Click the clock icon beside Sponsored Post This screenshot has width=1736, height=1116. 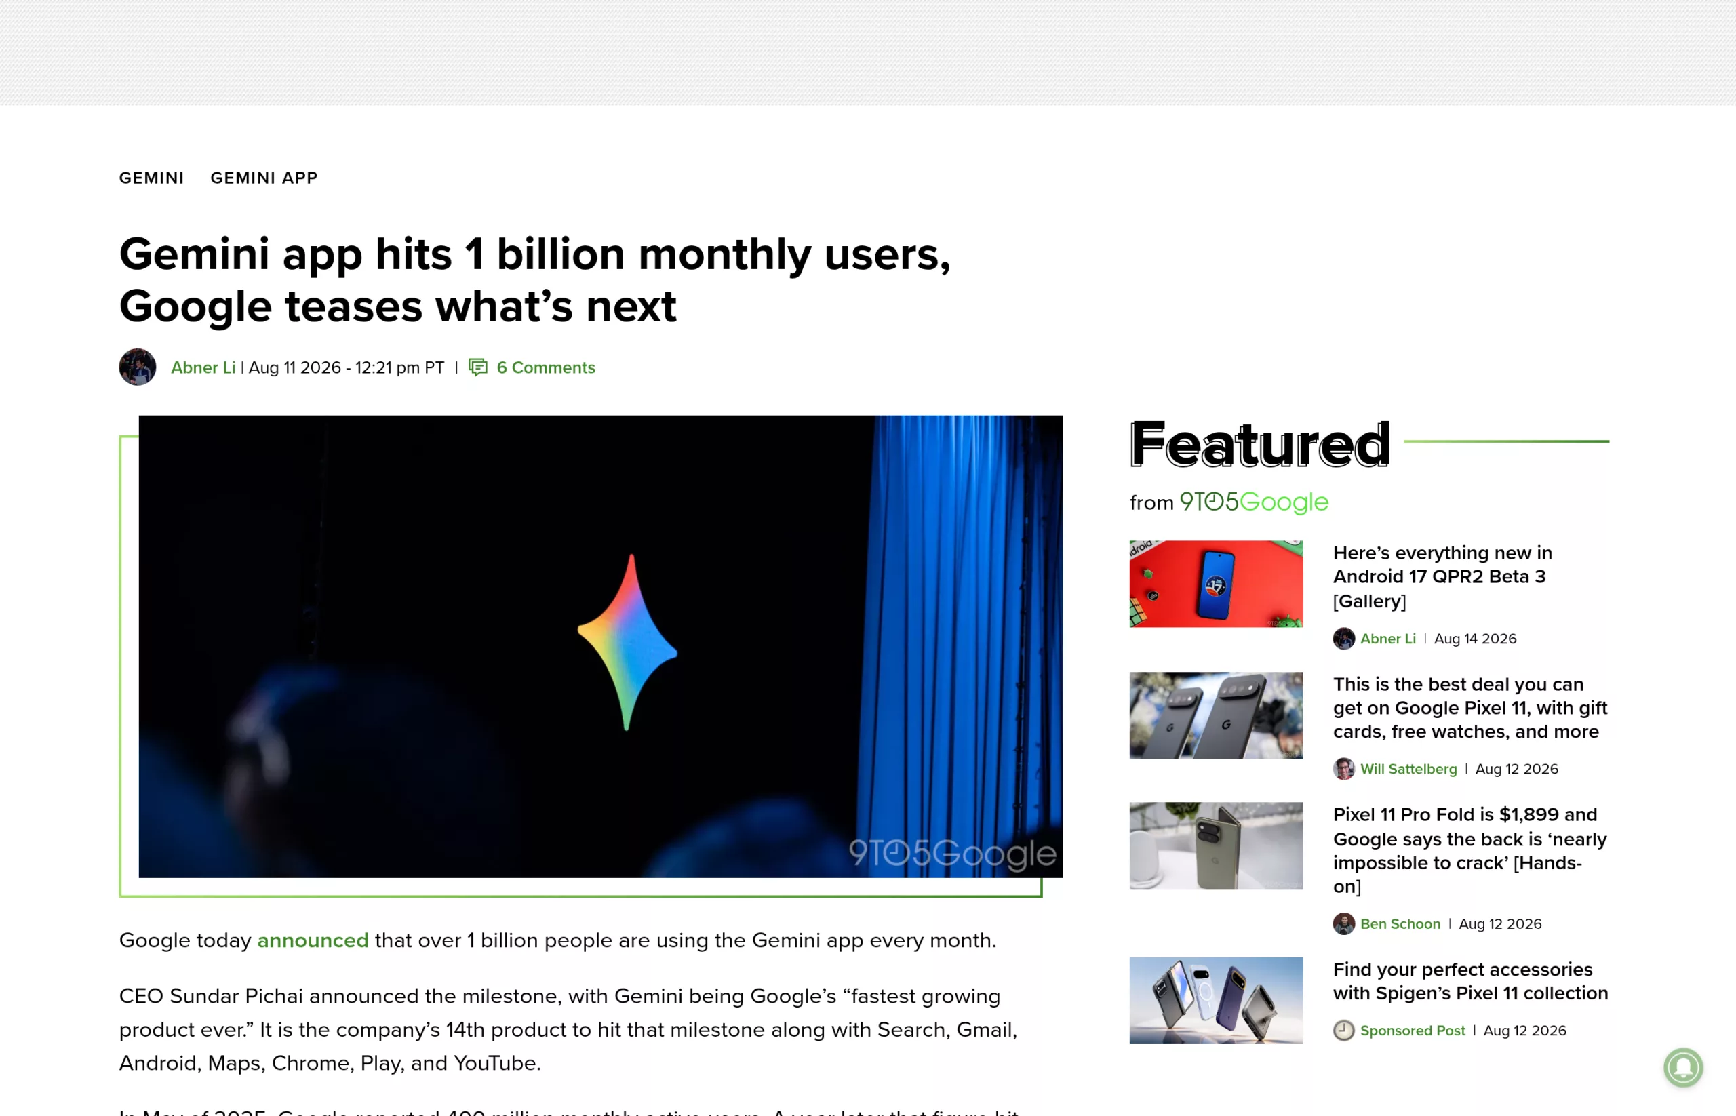point(1344,1031)
